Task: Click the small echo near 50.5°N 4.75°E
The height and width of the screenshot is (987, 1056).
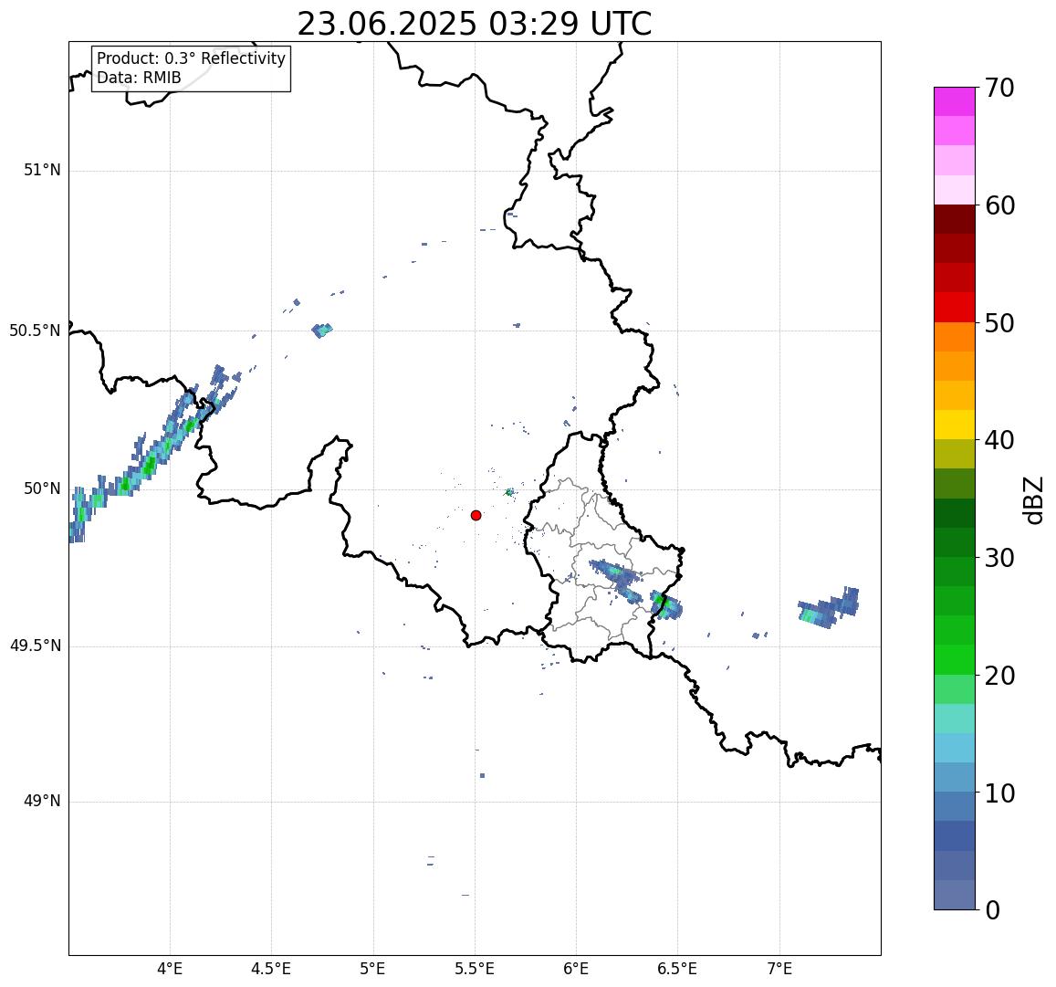Action: [322, 331]
